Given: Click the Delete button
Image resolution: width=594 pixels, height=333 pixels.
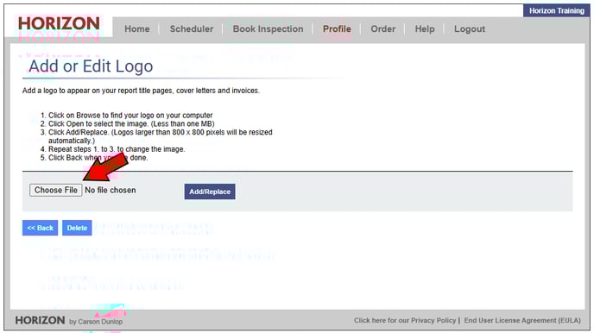Looking at the screenshot, I should 77,228.
